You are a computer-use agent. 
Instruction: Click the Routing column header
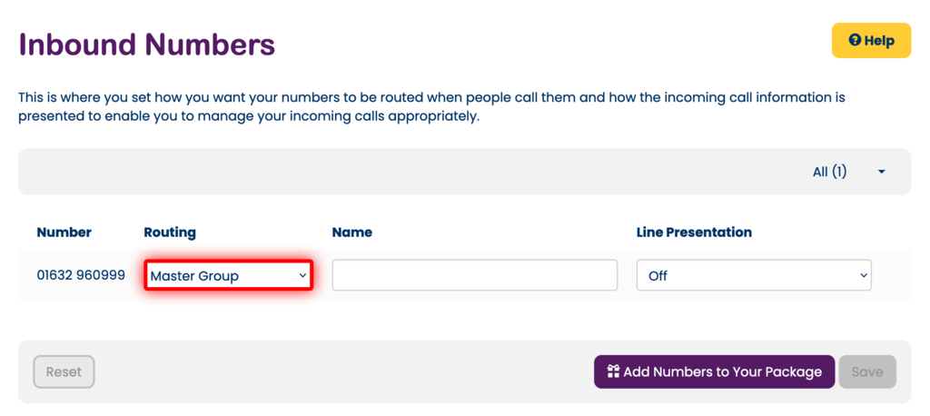point(170,233)
